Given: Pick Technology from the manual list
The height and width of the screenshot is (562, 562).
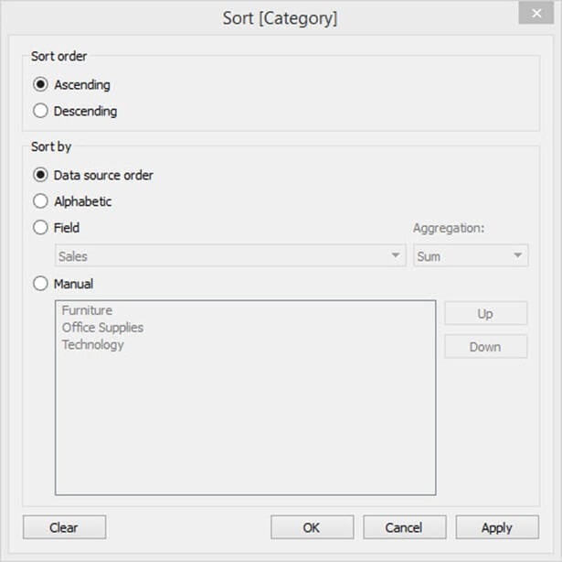Looking at the screenshot, I should [x=92, y=345].
